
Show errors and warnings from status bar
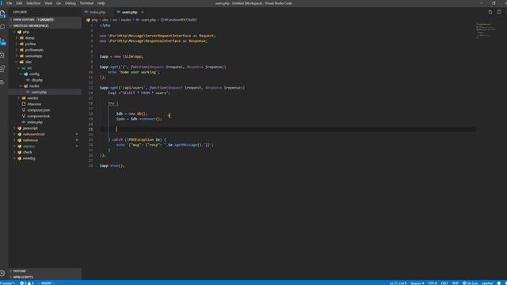(x=27, y=283)
